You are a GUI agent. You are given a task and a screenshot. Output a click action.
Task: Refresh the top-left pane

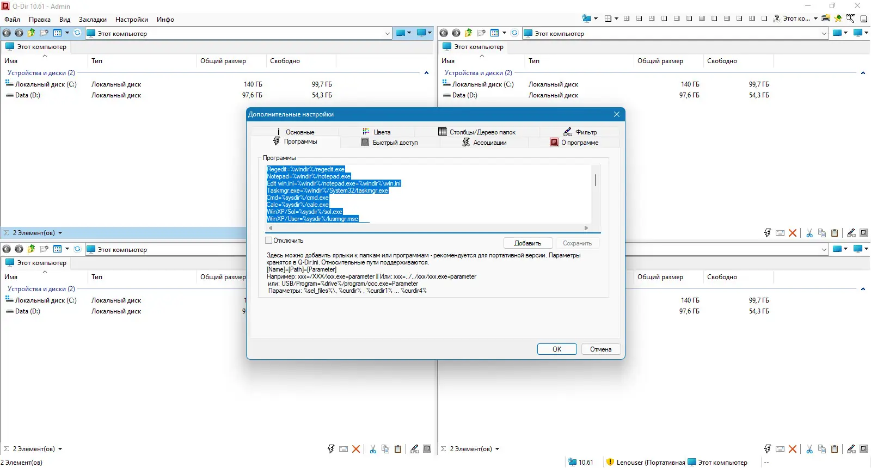tap(77, 33)
